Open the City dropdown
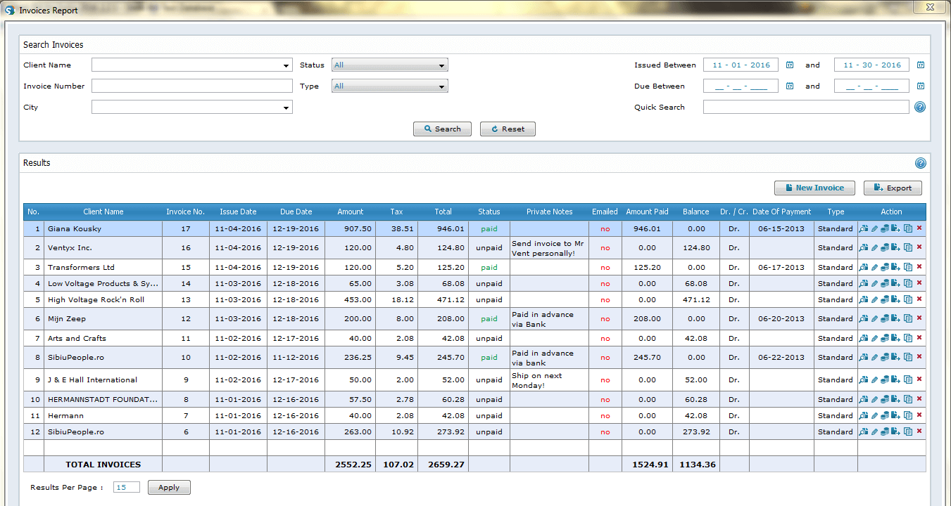This screenshot has height=506, width=951. tap(286, 107)
